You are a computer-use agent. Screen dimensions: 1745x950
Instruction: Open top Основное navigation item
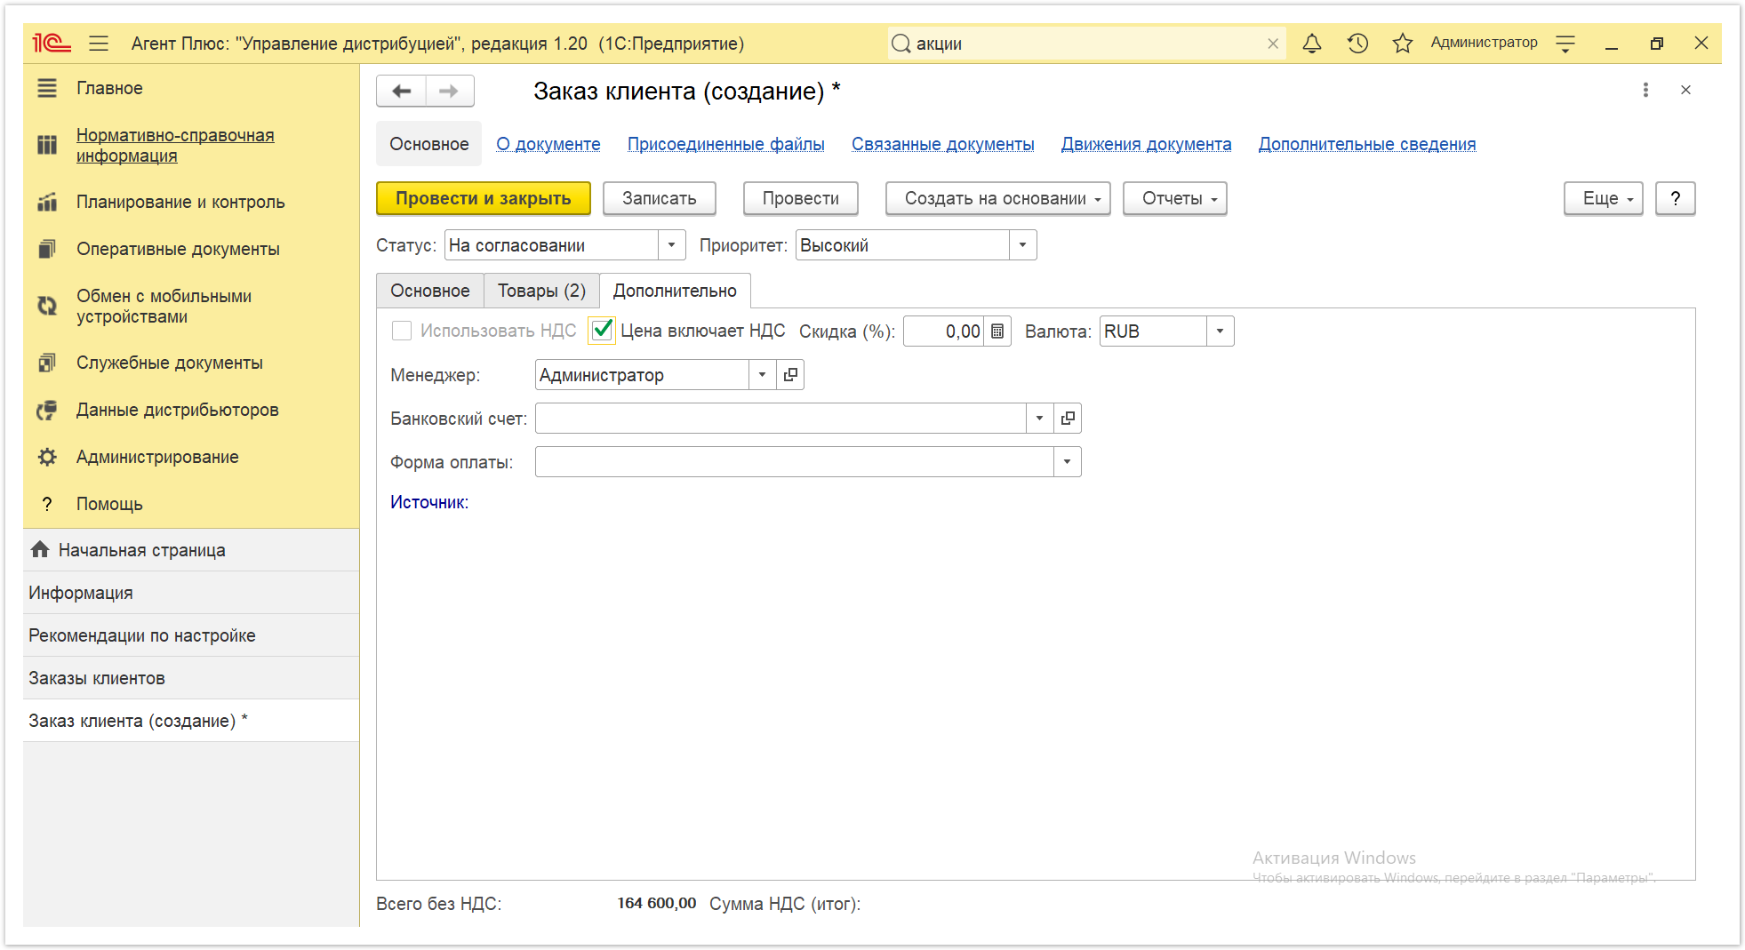(x=428, y=144)
